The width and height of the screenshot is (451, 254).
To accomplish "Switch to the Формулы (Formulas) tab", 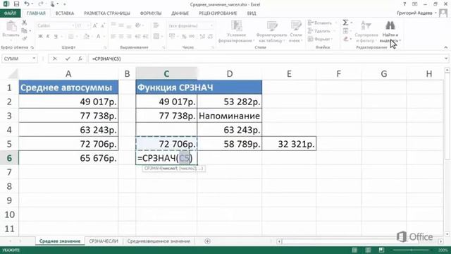I will pyautogui.click(x=151, y=13).
